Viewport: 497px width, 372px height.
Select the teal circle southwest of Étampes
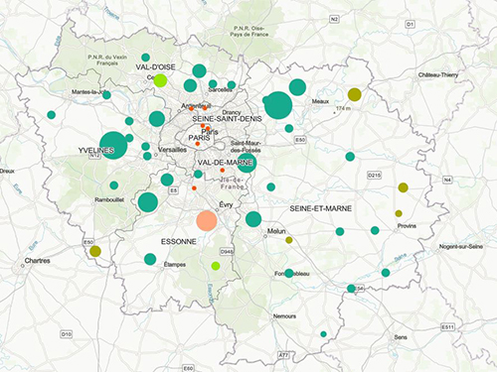pyautogui.click(x=150, y=259)
